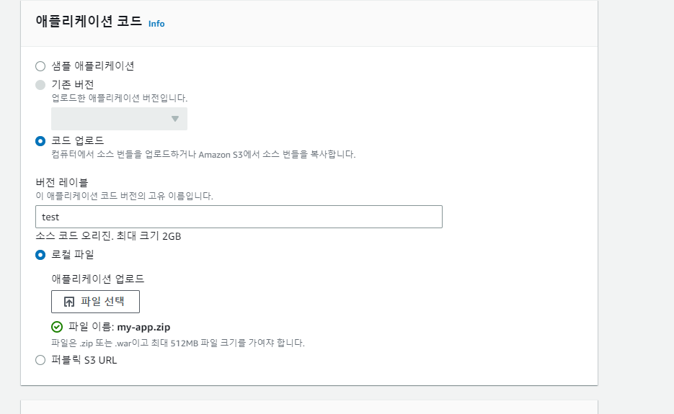Click the 소스 코드 오리진 label
Viewport: 674px width, 414px height.
coord(108,235)
